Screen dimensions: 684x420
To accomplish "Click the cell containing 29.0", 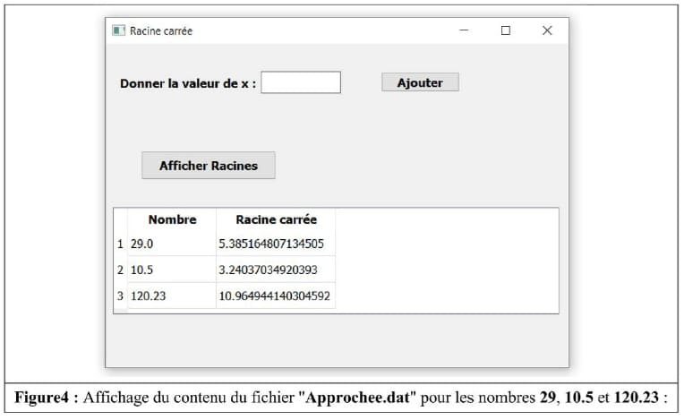I will tap(172, 243).
